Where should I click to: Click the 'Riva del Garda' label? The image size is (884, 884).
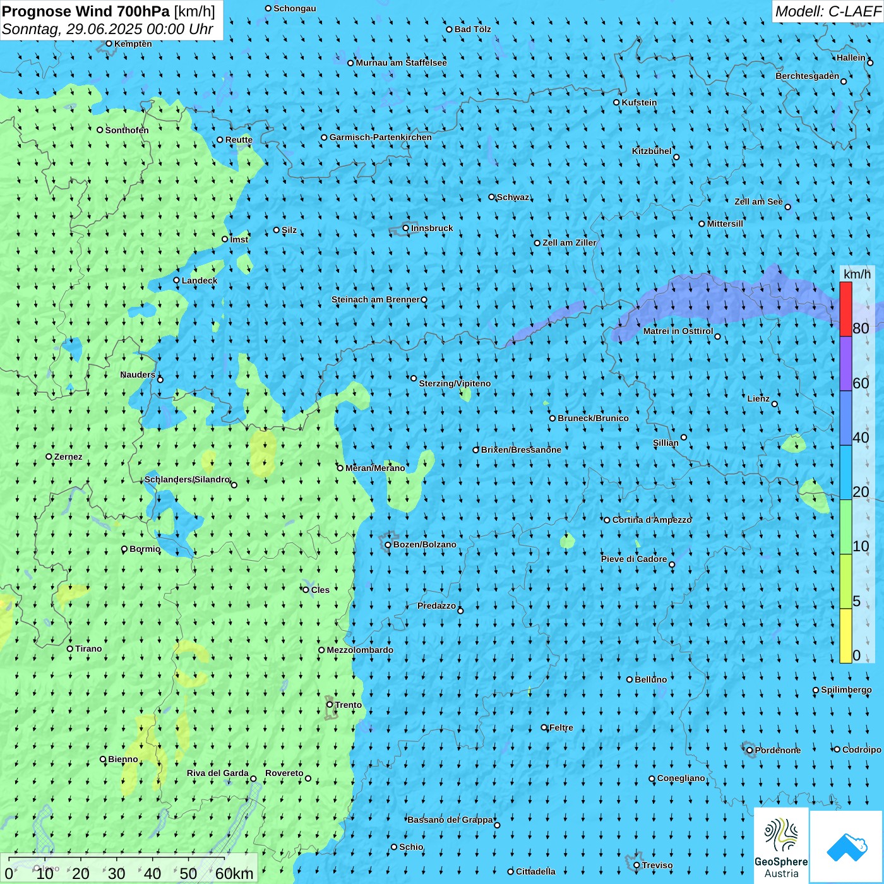[x=218, y=773]
